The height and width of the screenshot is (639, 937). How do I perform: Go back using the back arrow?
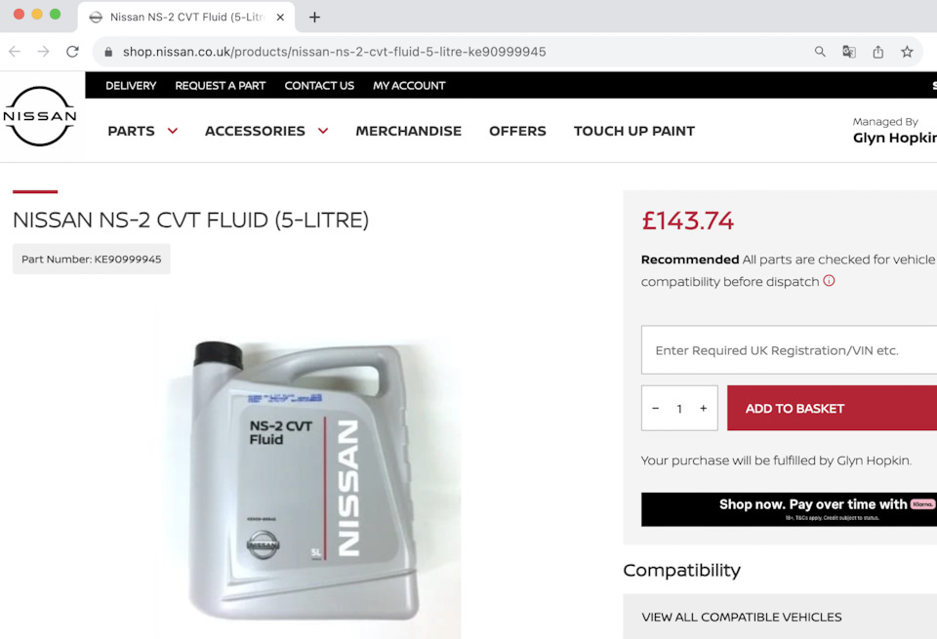click(15, 52)
